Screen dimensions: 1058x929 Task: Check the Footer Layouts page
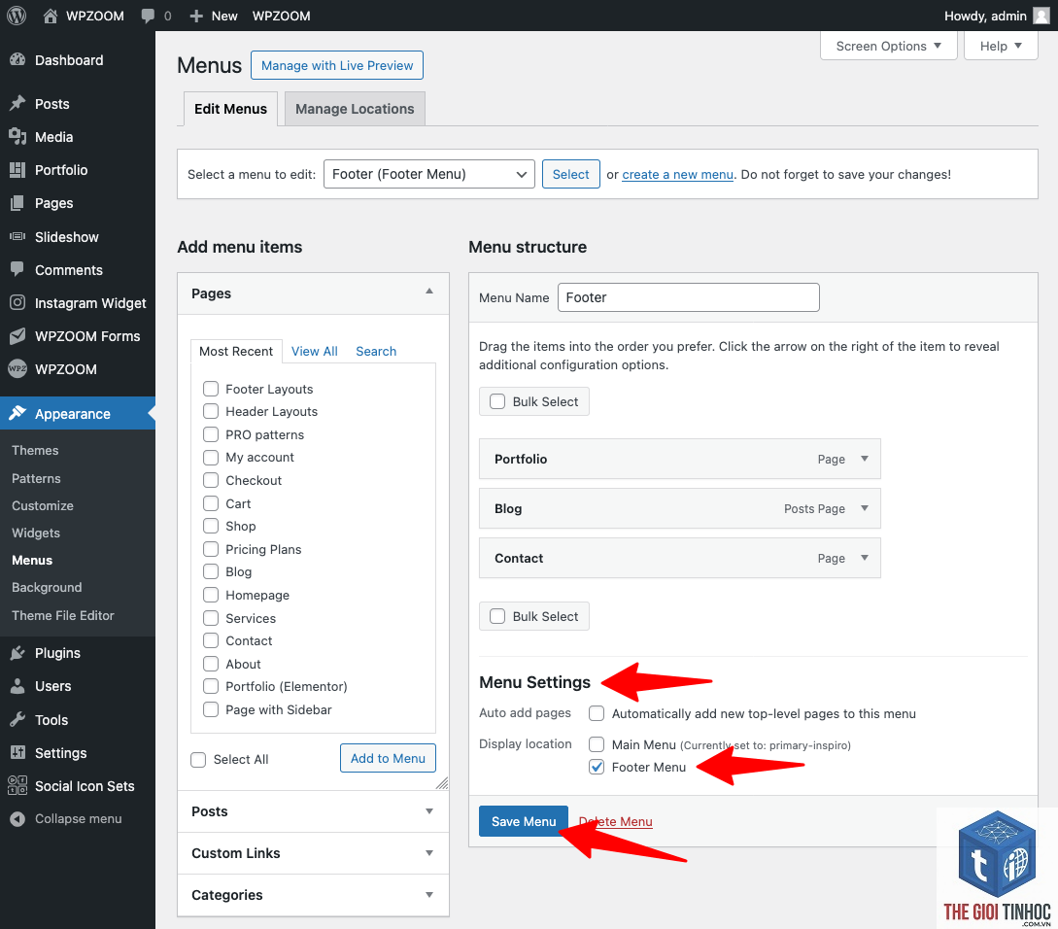211,389
